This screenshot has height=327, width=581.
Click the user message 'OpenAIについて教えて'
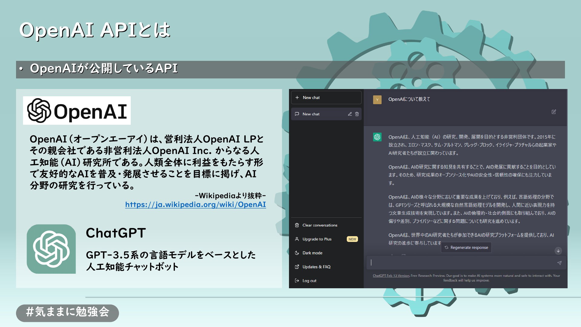coord(409,99)
